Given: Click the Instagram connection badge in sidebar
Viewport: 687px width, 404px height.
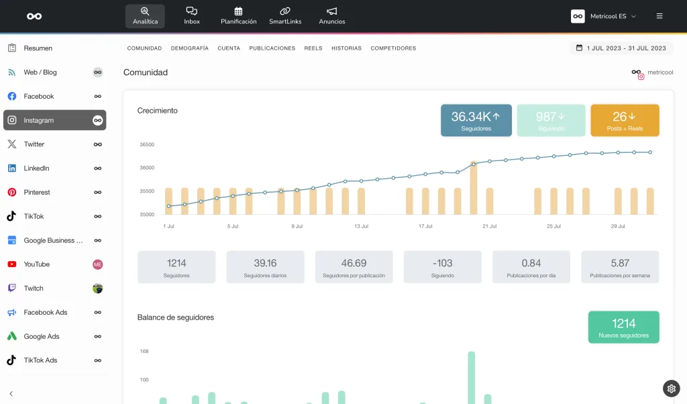Looking at the screenshot, I should point(98,120).
